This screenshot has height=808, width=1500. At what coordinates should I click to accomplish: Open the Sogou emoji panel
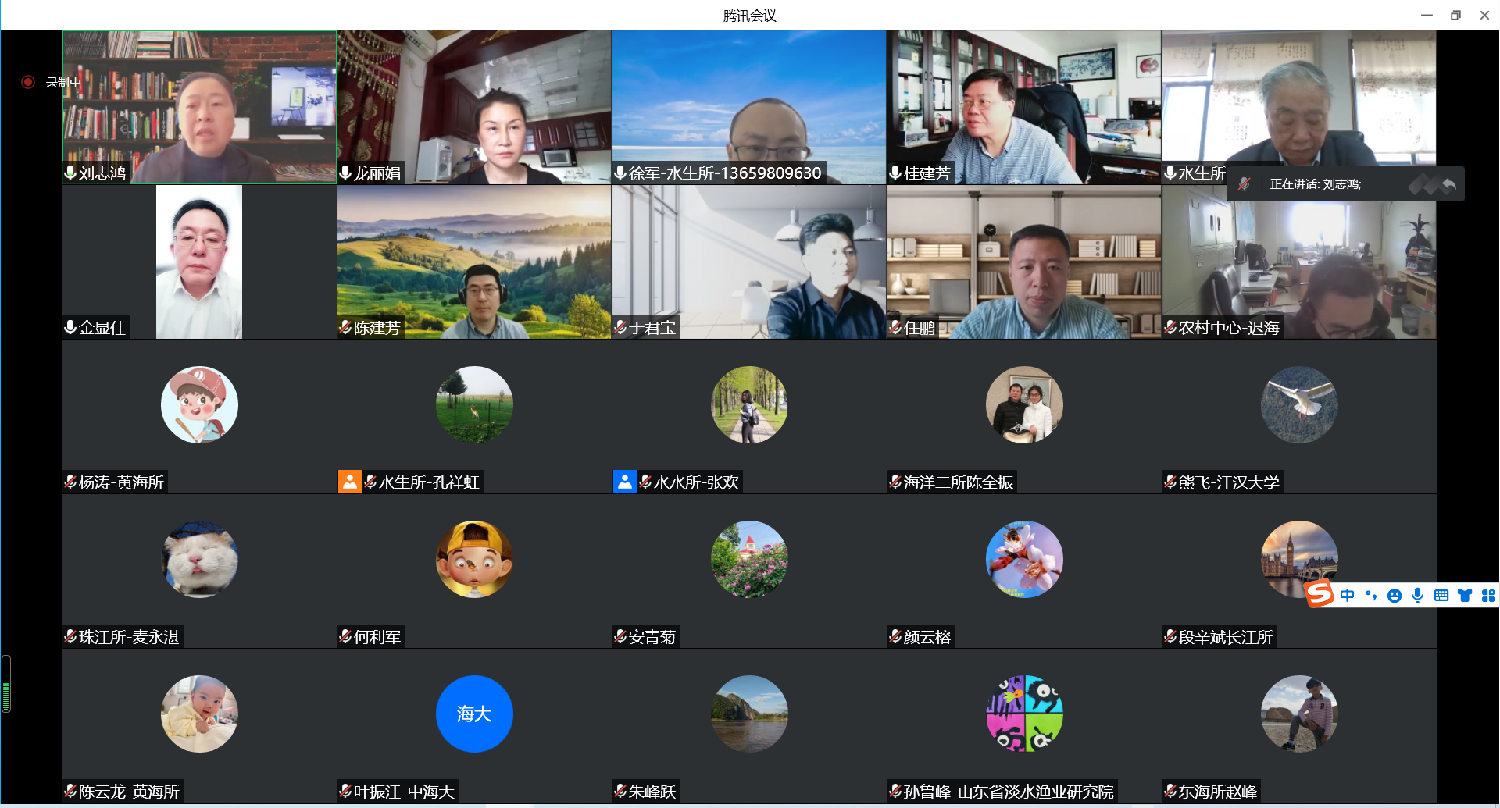1395,596
